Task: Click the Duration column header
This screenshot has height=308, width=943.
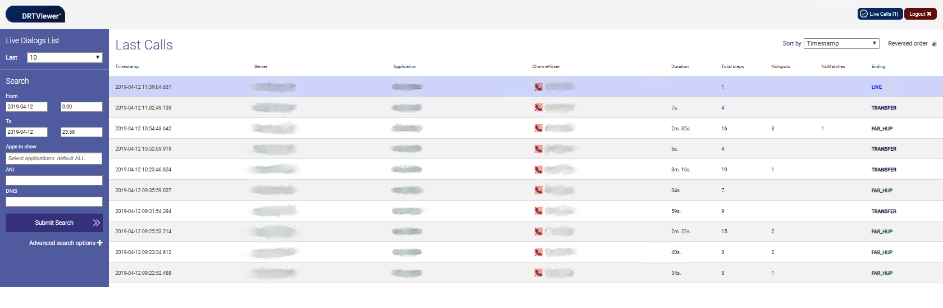Action: (x=680, y=67)
